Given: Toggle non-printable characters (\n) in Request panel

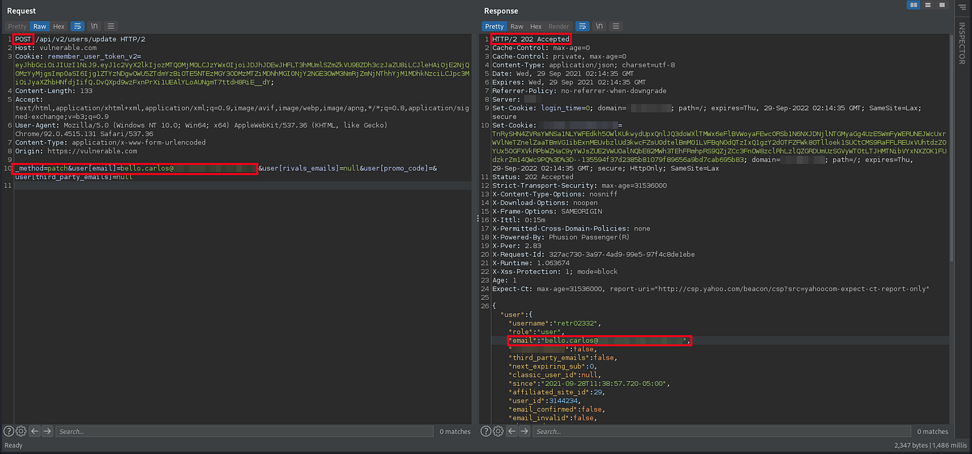Looking at the screenshot, I should coord(94,26).
